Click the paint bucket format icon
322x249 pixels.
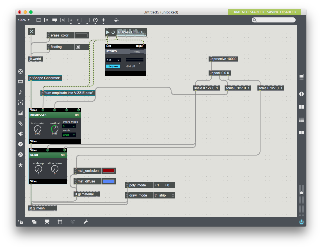[116, 20]
